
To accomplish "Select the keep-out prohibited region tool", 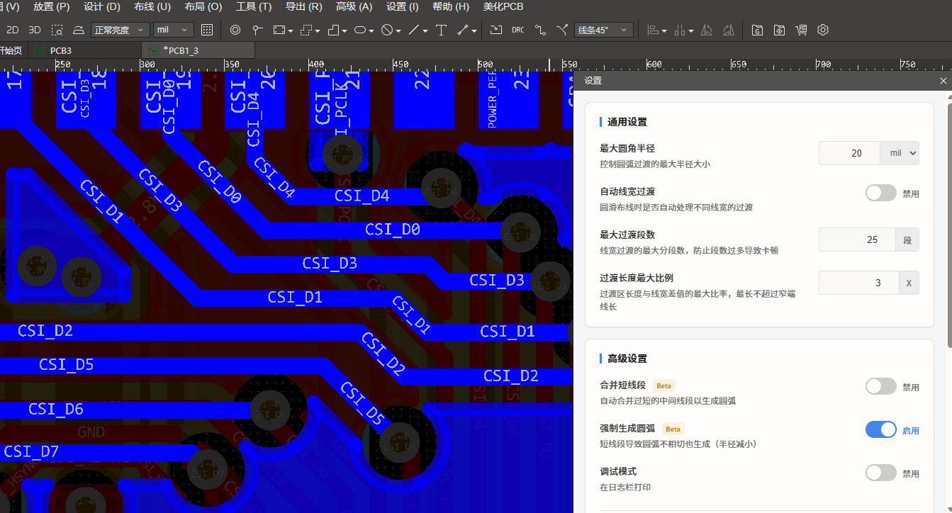I will (x=387, y=30).
